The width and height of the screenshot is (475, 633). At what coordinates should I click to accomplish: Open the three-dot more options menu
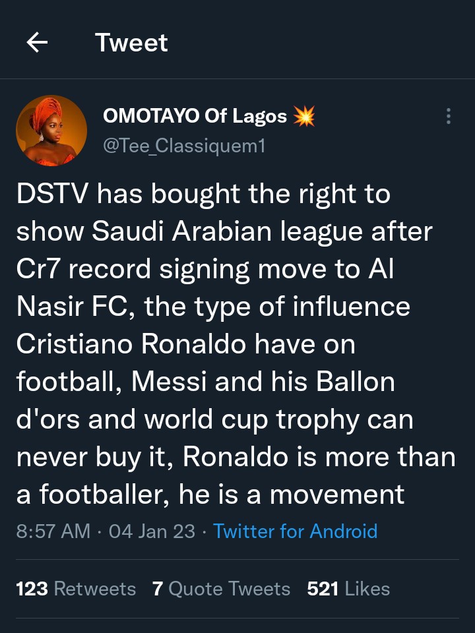pos(449,117)
